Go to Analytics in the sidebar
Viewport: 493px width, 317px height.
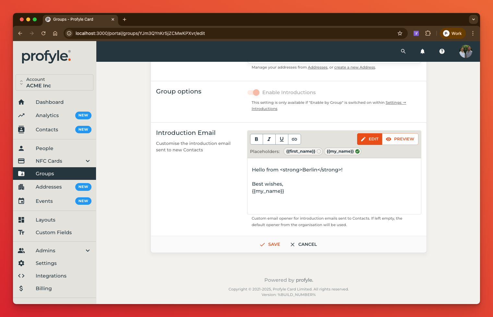[x=47, y=115]
